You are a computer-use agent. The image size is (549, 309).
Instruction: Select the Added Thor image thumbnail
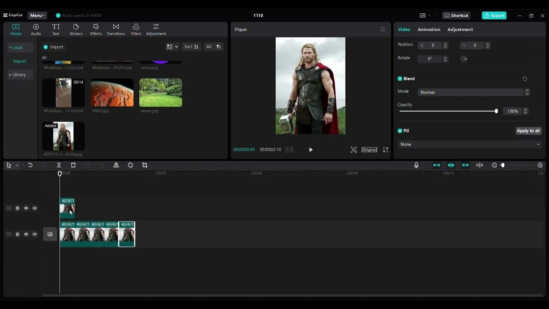tap(63, 136)
